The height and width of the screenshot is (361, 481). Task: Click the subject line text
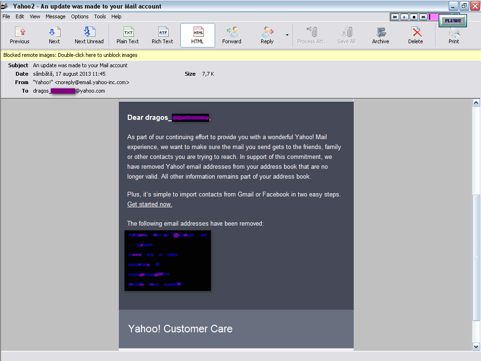pyautogui.click(x=80, y=65)
